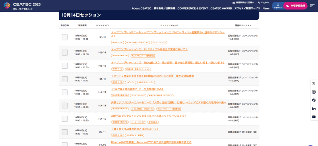This screenshot has width=318, height=146.
Task: Click データ・クラウド tag in HA-16 row
Action: [x=138, y=122]
